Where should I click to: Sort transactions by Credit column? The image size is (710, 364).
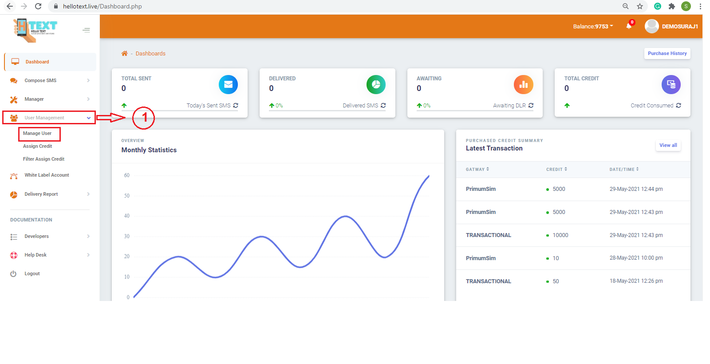click(x=556, y=169)
